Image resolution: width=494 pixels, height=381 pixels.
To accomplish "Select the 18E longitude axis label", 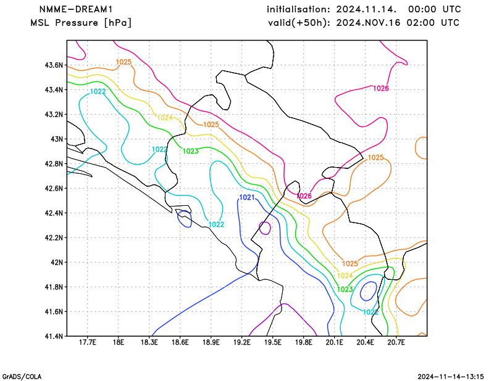I will 118,342.
